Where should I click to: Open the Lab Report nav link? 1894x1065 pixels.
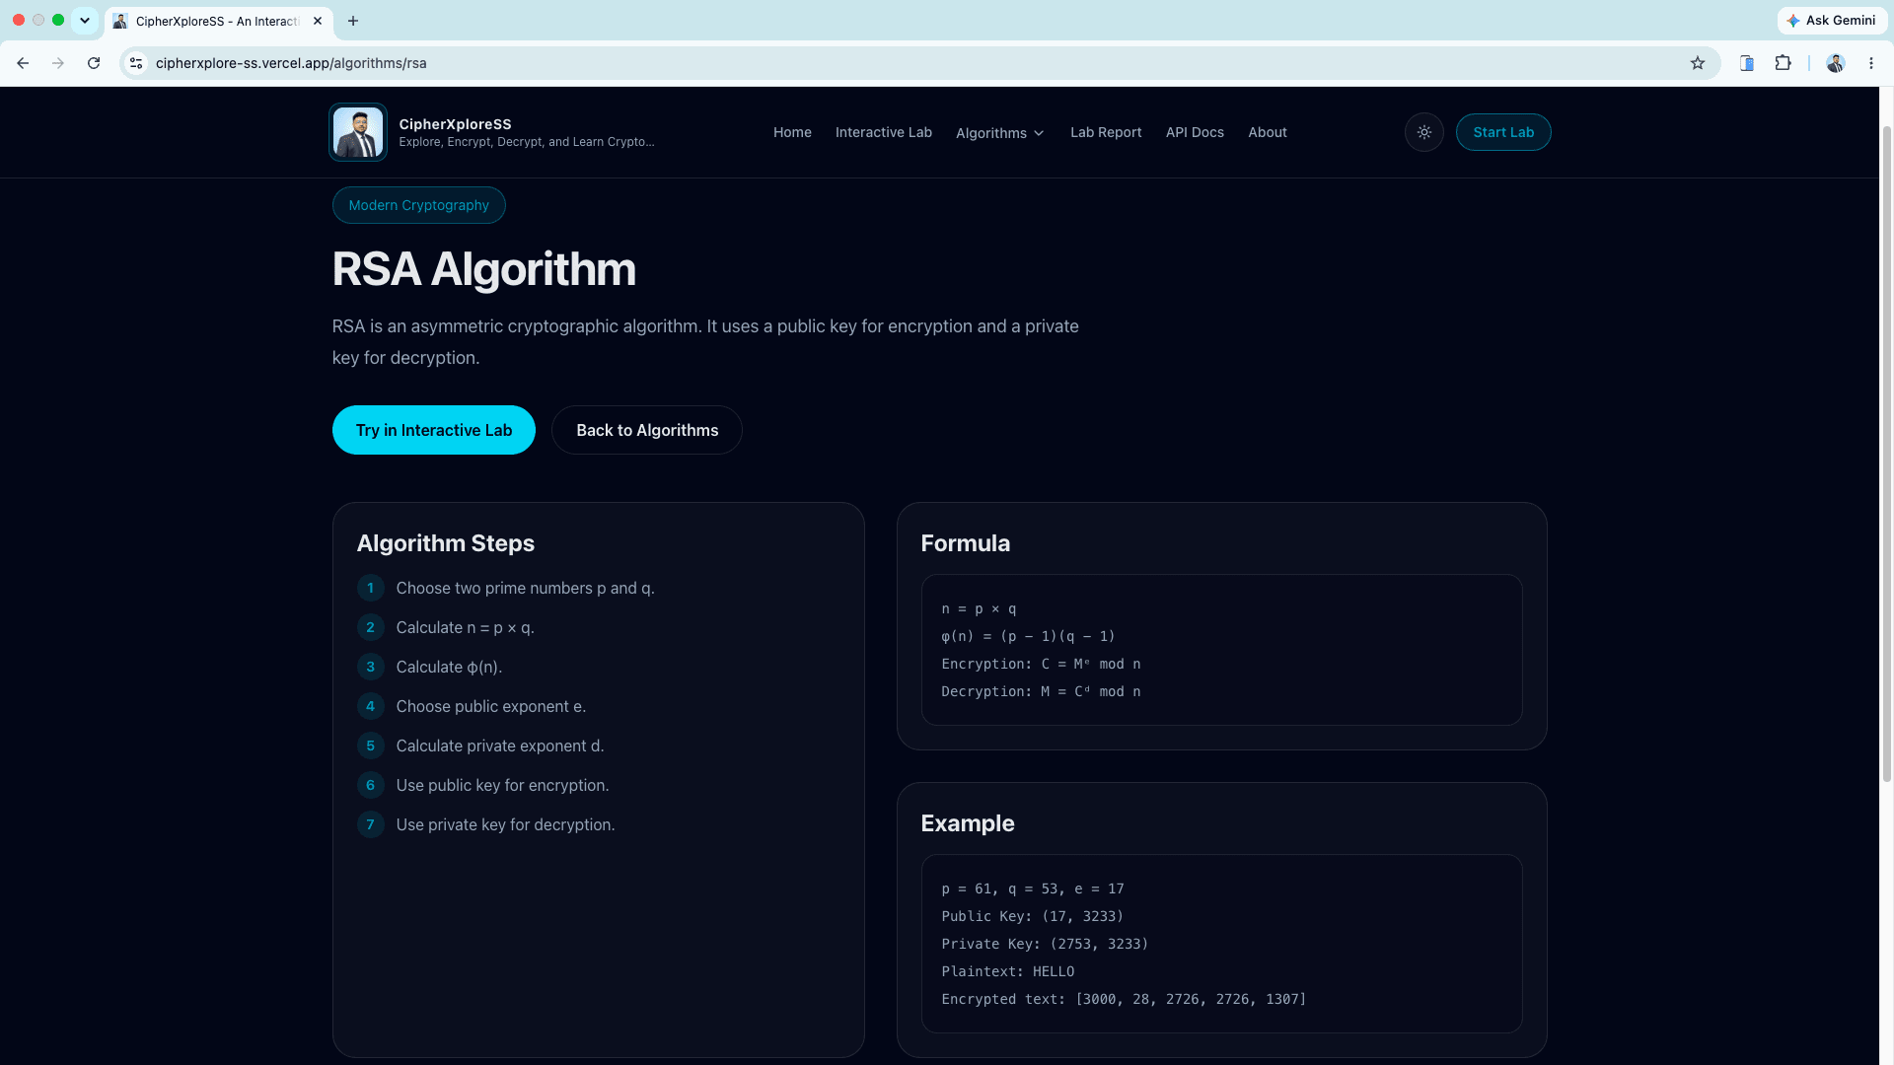[1106, 132]
